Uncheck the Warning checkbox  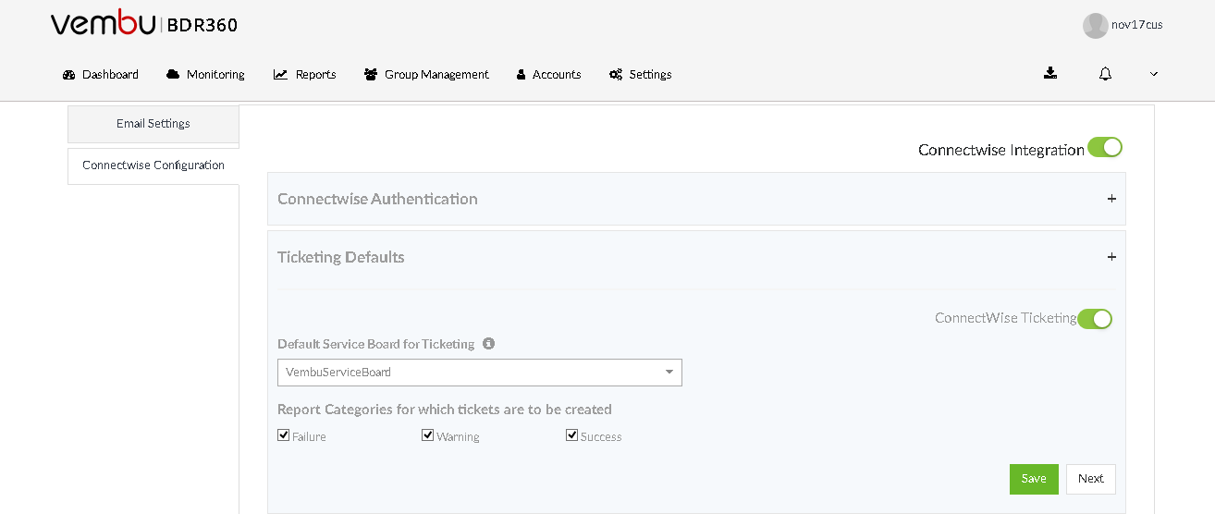(x=428, y=435)
